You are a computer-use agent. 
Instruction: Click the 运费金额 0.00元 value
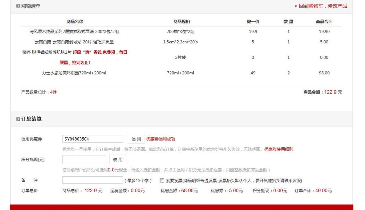(127, 191)
